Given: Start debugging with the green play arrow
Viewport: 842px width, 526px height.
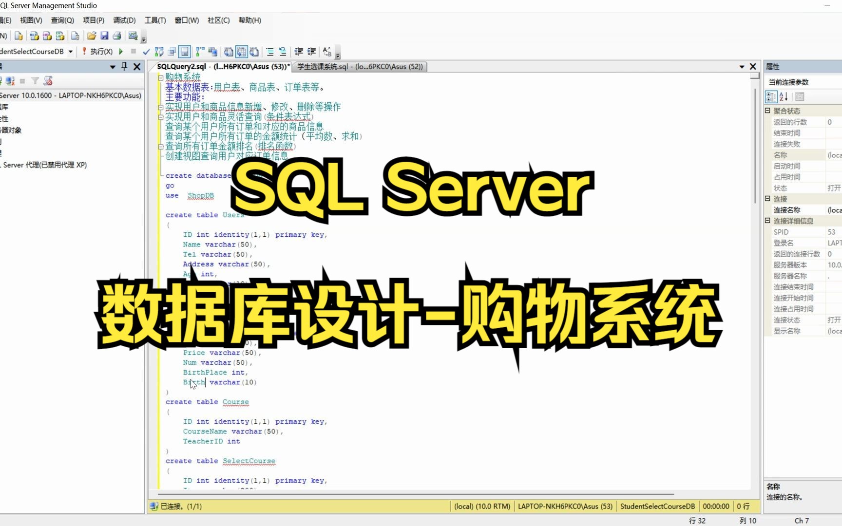Looking at the screenshot, I should [121, 51].
